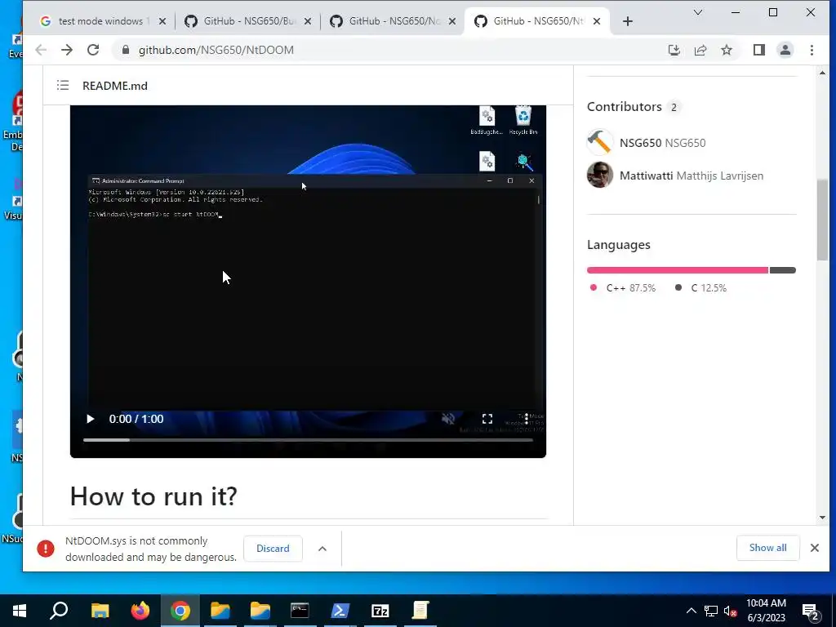Launch Firefox from the taskbar
This screenshot has width=836, height=627.
click(x=140, y=611)
